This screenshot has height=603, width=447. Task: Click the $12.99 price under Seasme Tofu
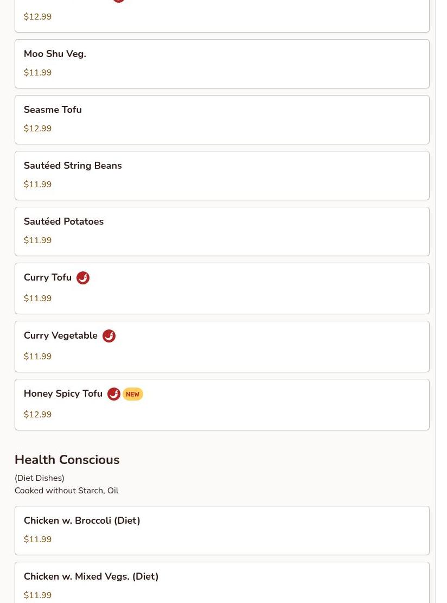tap(37, 129)
